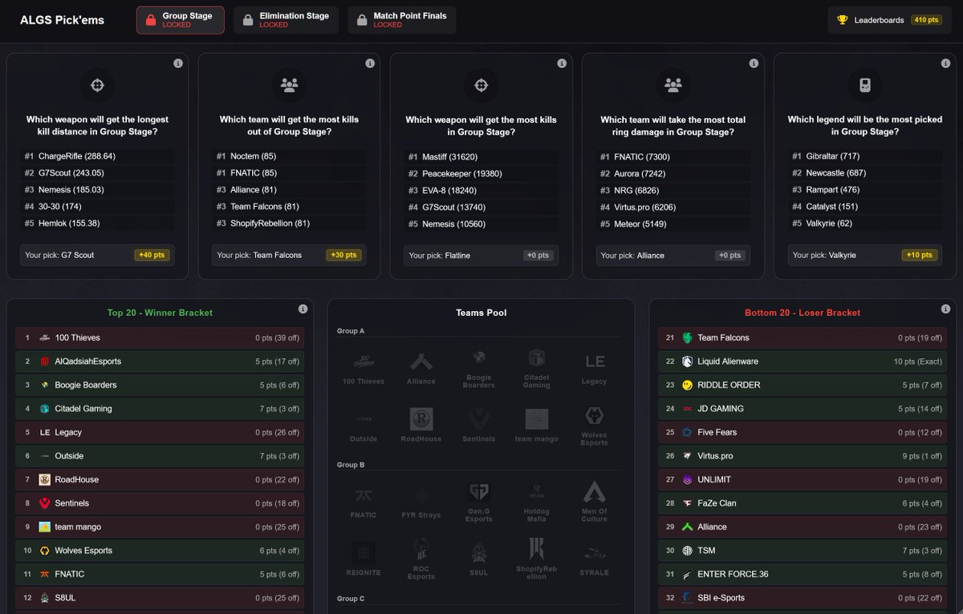Click info icon on weapon most kills card
963x614 pixels.
(x=562, y=63)
